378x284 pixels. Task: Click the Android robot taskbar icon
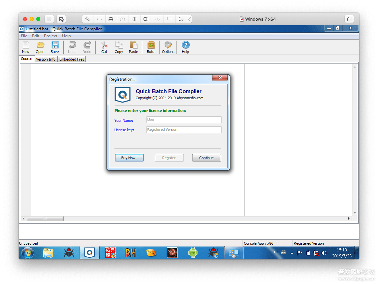[192, 253]
